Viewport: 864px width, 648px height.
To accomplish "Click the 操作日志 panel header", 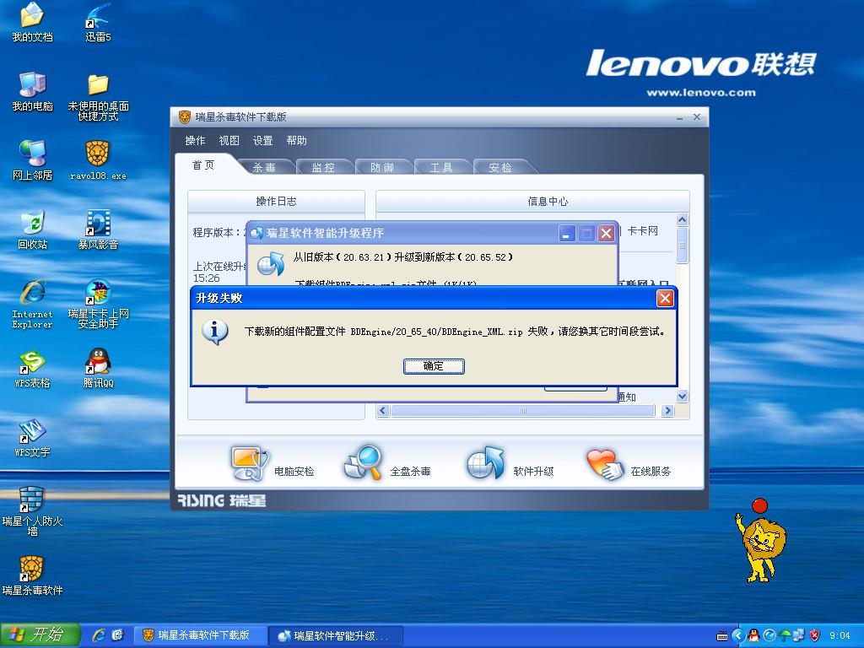I will click(276, 201).
